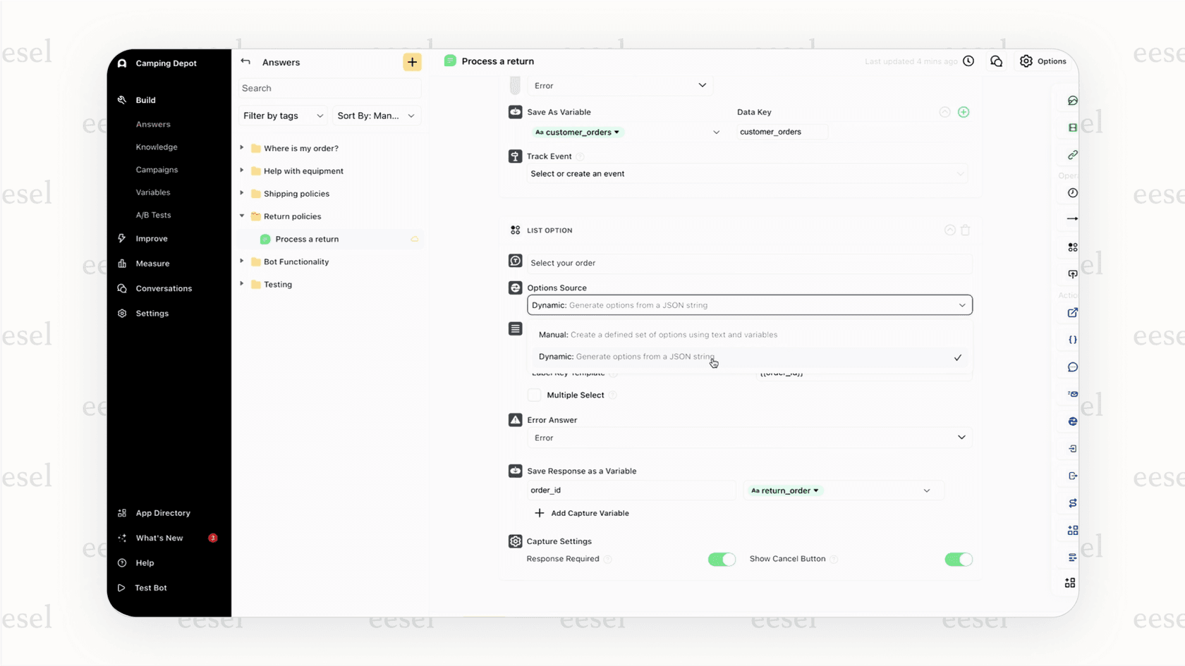This screenshot has width=1185, height=666.
Task: Click the Error Answer warning triangle icon
Action: point(514,419)
